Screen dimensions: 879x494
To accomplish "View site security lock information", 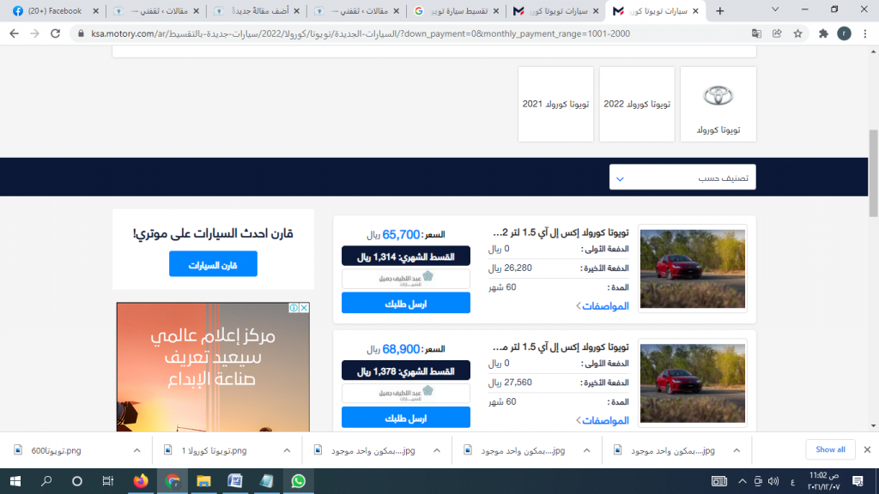I will [82, 33].
